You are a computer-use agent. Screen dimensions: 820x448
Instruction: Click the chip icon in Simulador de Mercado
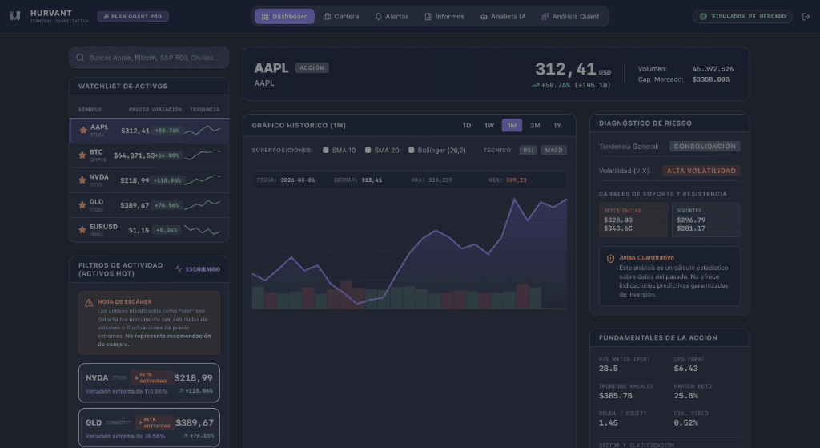(x=703, y=17)
